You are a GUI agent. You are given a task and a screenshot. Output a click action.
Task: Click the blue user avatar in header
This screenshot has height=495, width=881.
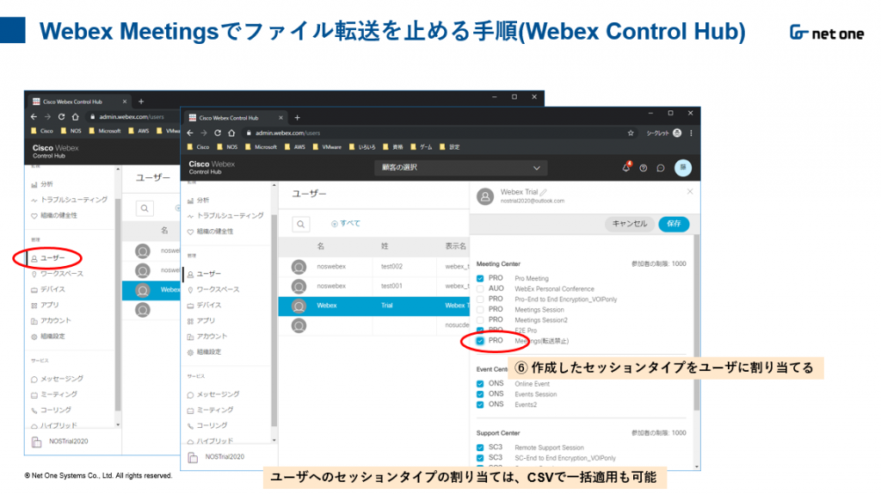(682, 168)
